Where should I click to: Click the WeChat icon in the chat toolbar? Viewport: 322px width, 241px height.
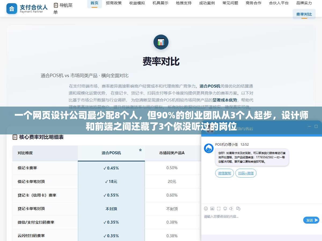pyautogui.click(x=238, y=209)
